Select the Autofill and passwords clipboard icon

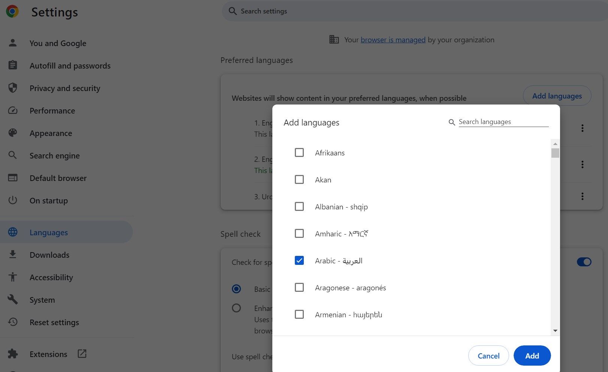(13, 65)
